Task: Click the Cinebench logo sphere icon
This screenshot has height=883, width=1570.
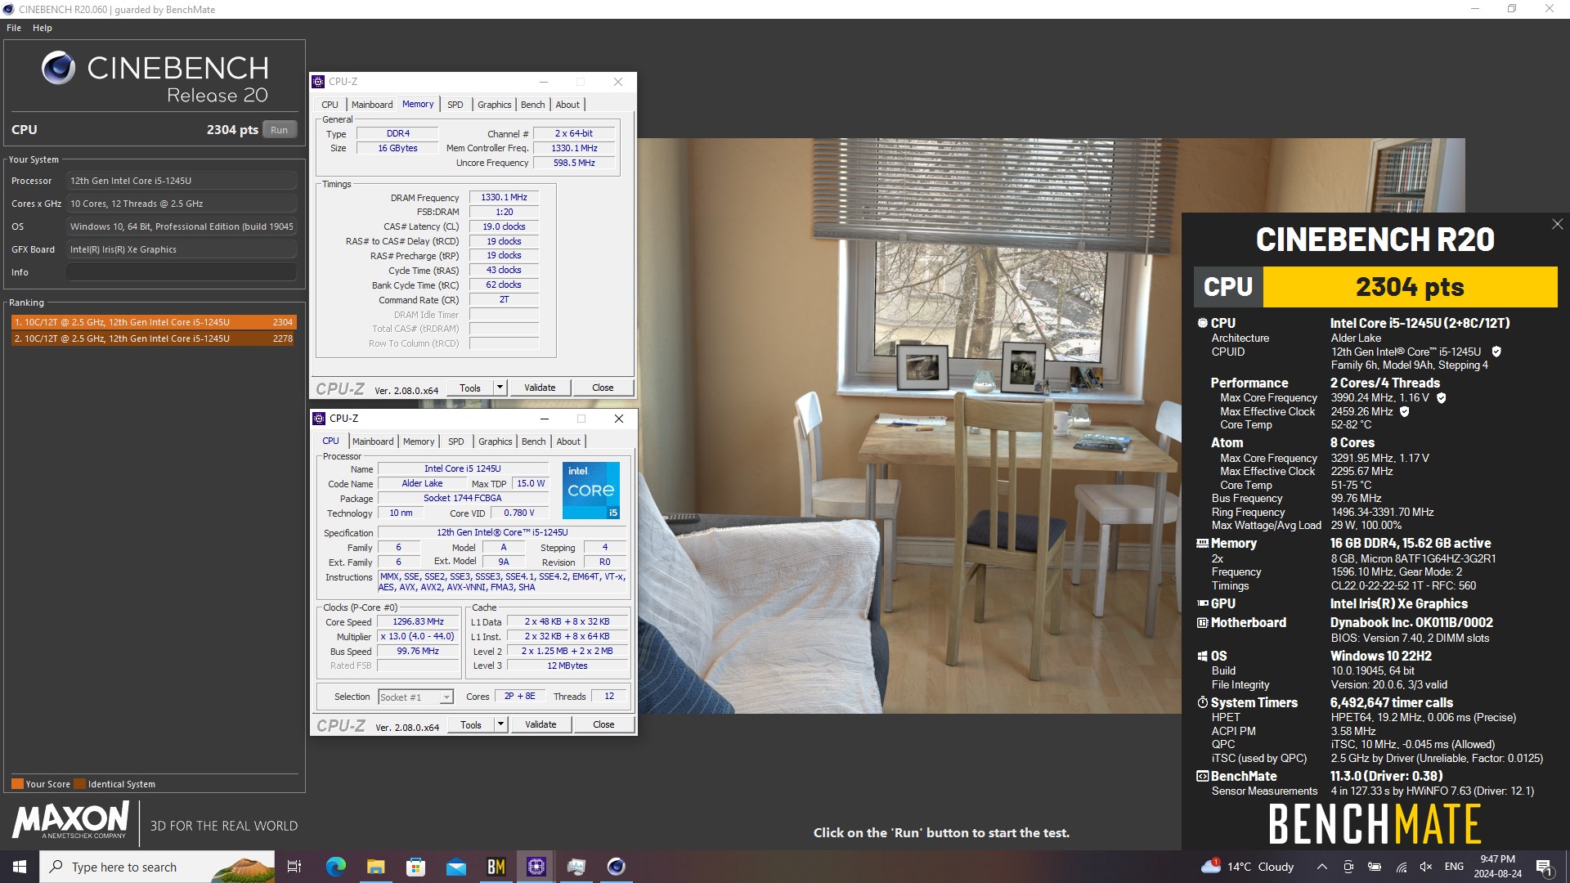Action: point(58,68)
